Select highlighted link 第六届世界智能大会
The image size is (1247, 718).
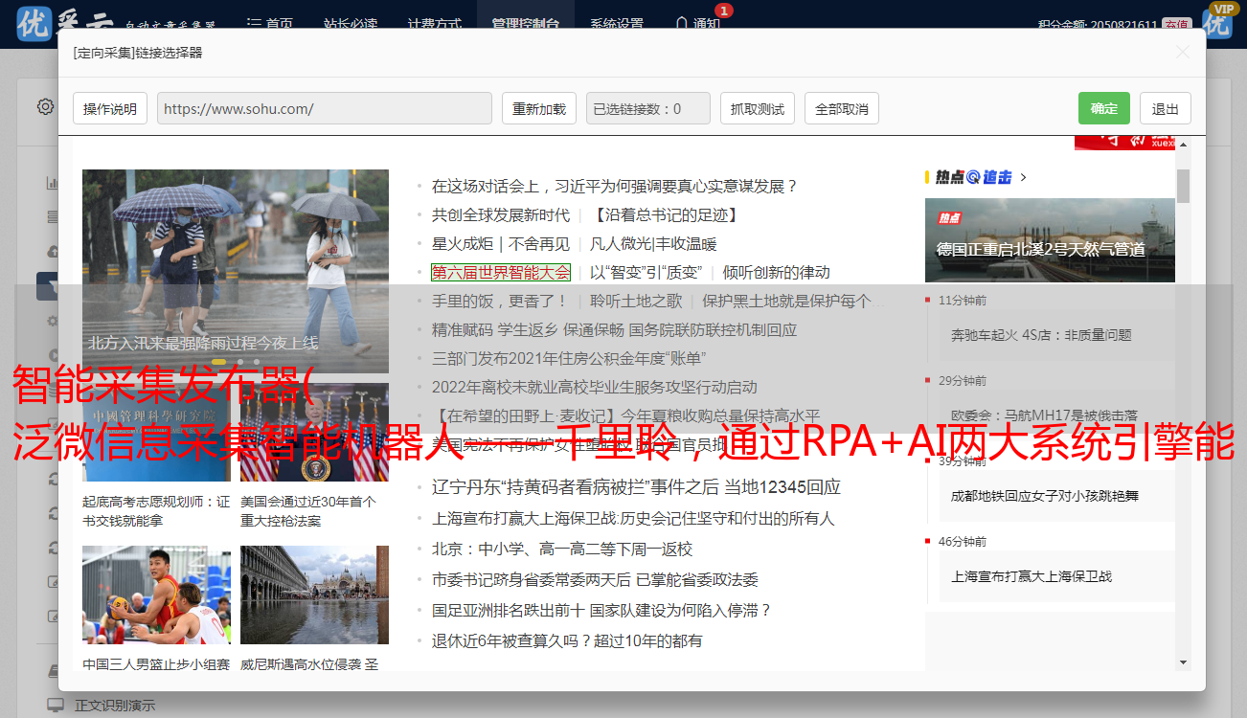click(x=500, y=272)
